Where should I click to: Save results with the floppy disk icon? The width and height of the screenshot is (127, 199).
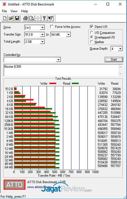(17, 18)
